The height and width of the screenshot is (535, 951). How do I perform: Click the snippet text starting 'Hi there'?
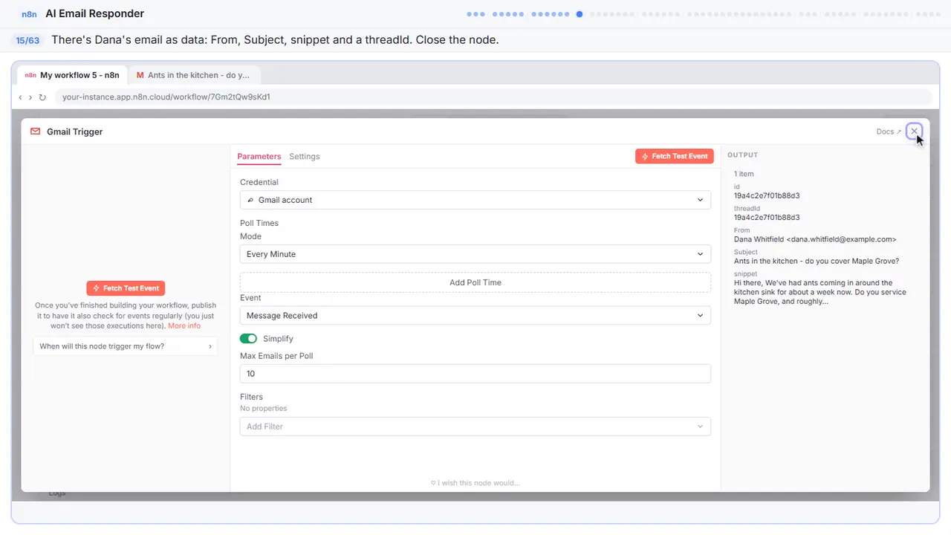[820, 292]
